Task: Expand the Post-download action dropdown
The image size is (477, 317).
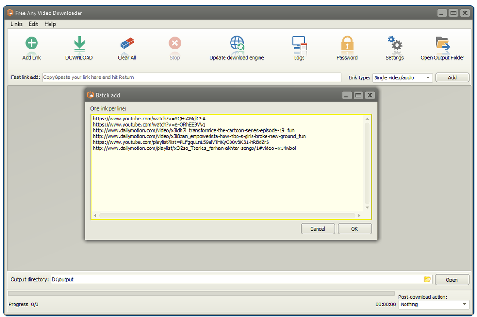Action: 464,304
